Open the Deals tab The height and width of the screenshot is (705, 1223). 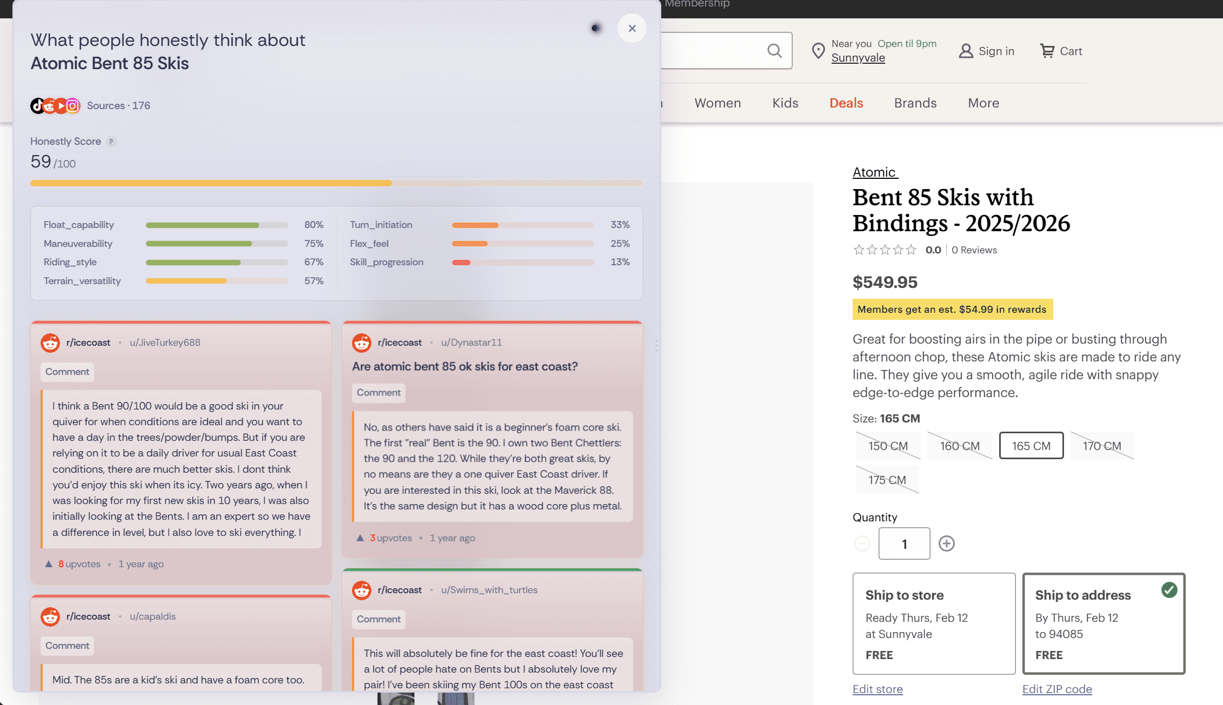pos(846,103)
